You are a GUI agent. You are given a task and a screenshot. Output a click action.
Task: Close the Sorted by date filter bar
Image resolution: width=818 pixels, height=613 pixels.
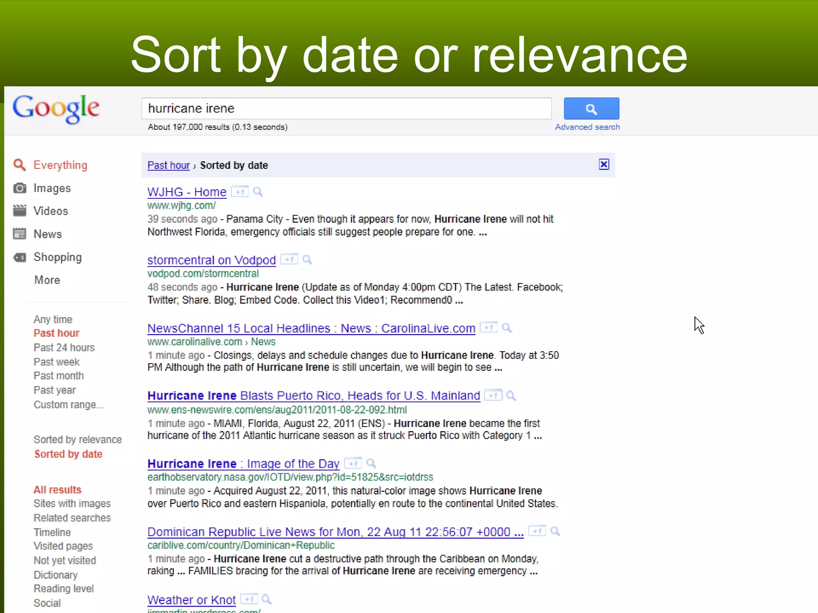[604, 164]
